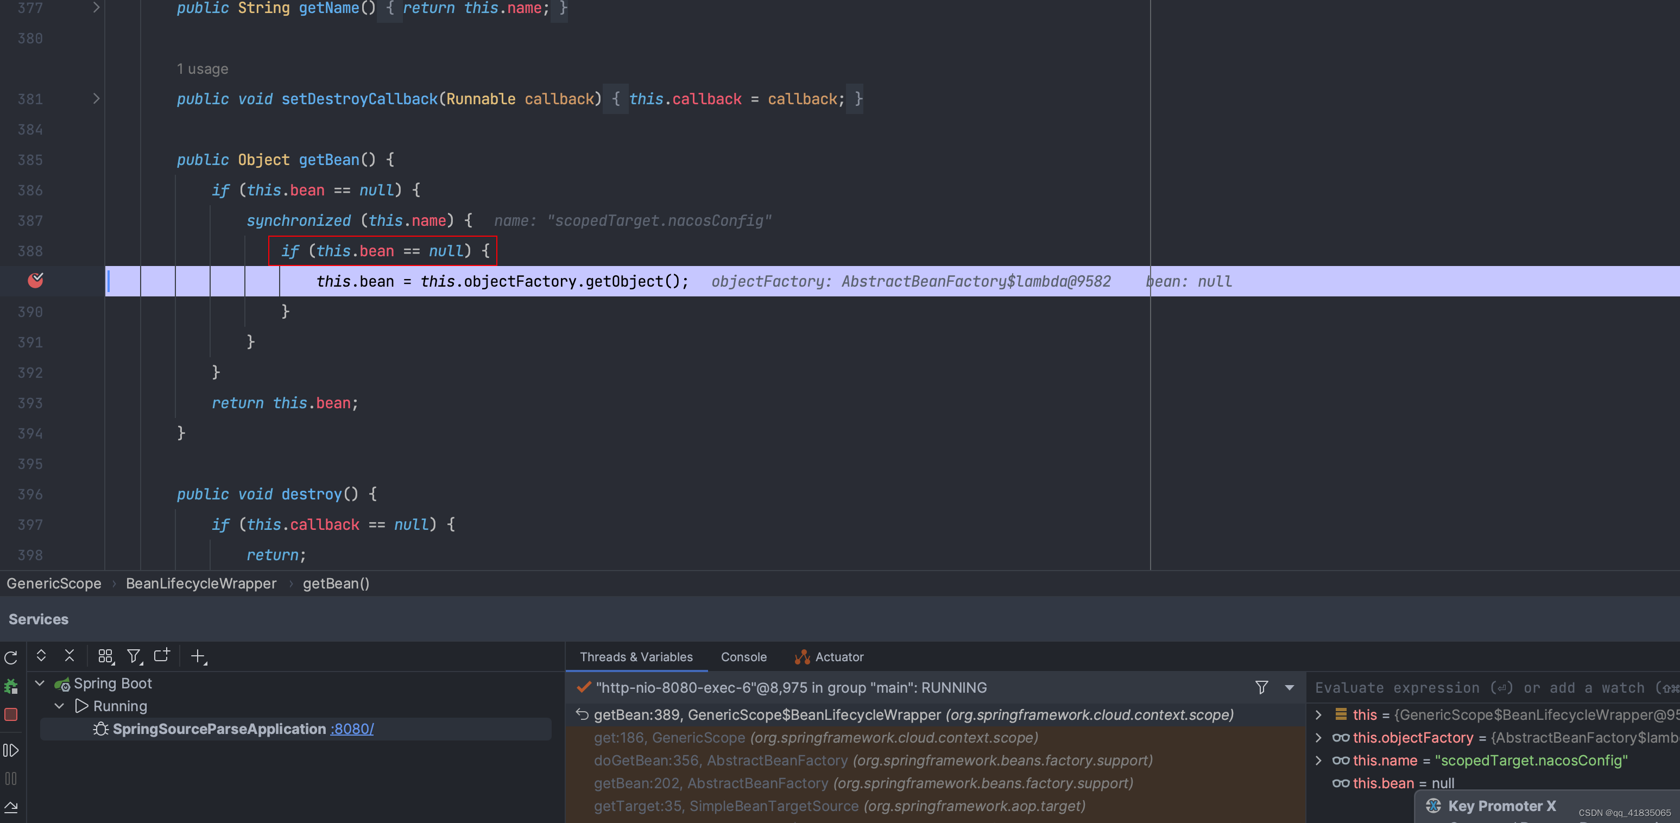Collapse the Spring Boot tree node
The image size is (1680, 823).
tap(40, 683)
